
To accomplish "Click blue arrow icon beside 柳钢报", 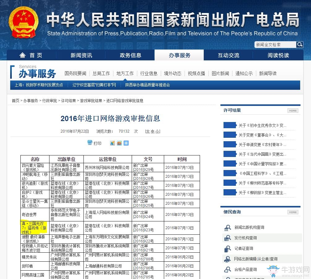I will (x=230, y=192).
